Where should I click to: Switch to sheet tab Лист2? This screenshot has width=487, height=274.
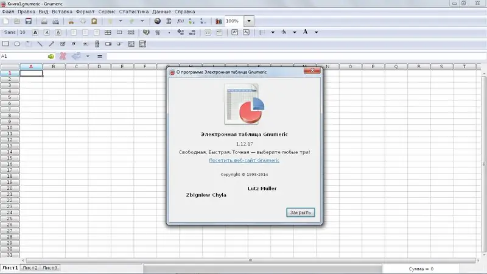[x=30, y=268]
